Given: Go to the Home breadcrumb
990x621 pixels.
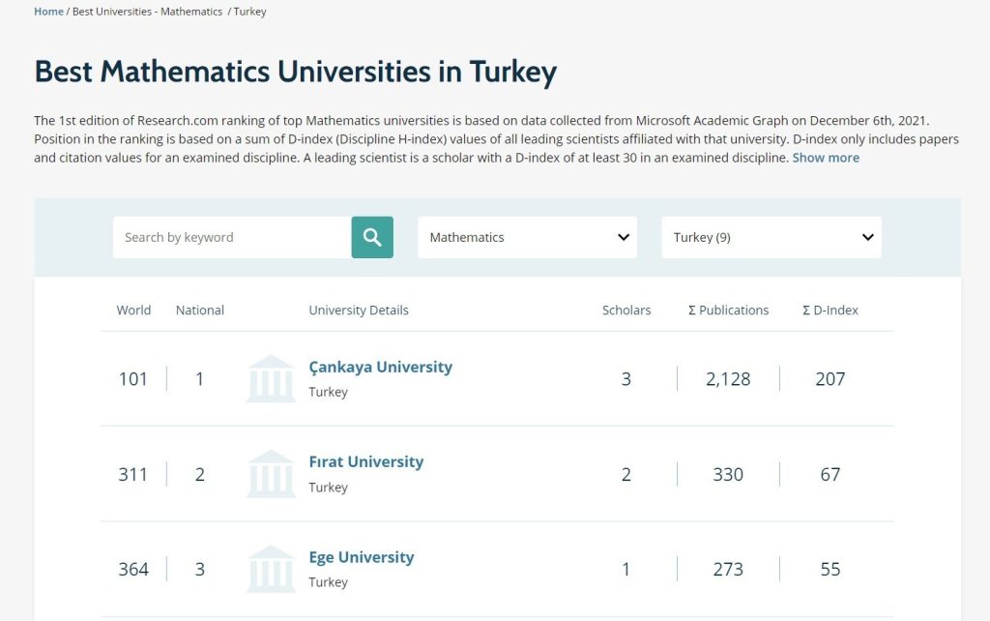Looking at the screenshot, I should [x=48, y=11].
